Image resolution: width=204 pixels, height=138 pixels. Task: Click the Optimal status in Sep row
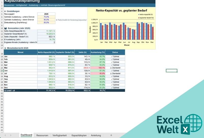(115, 79)
